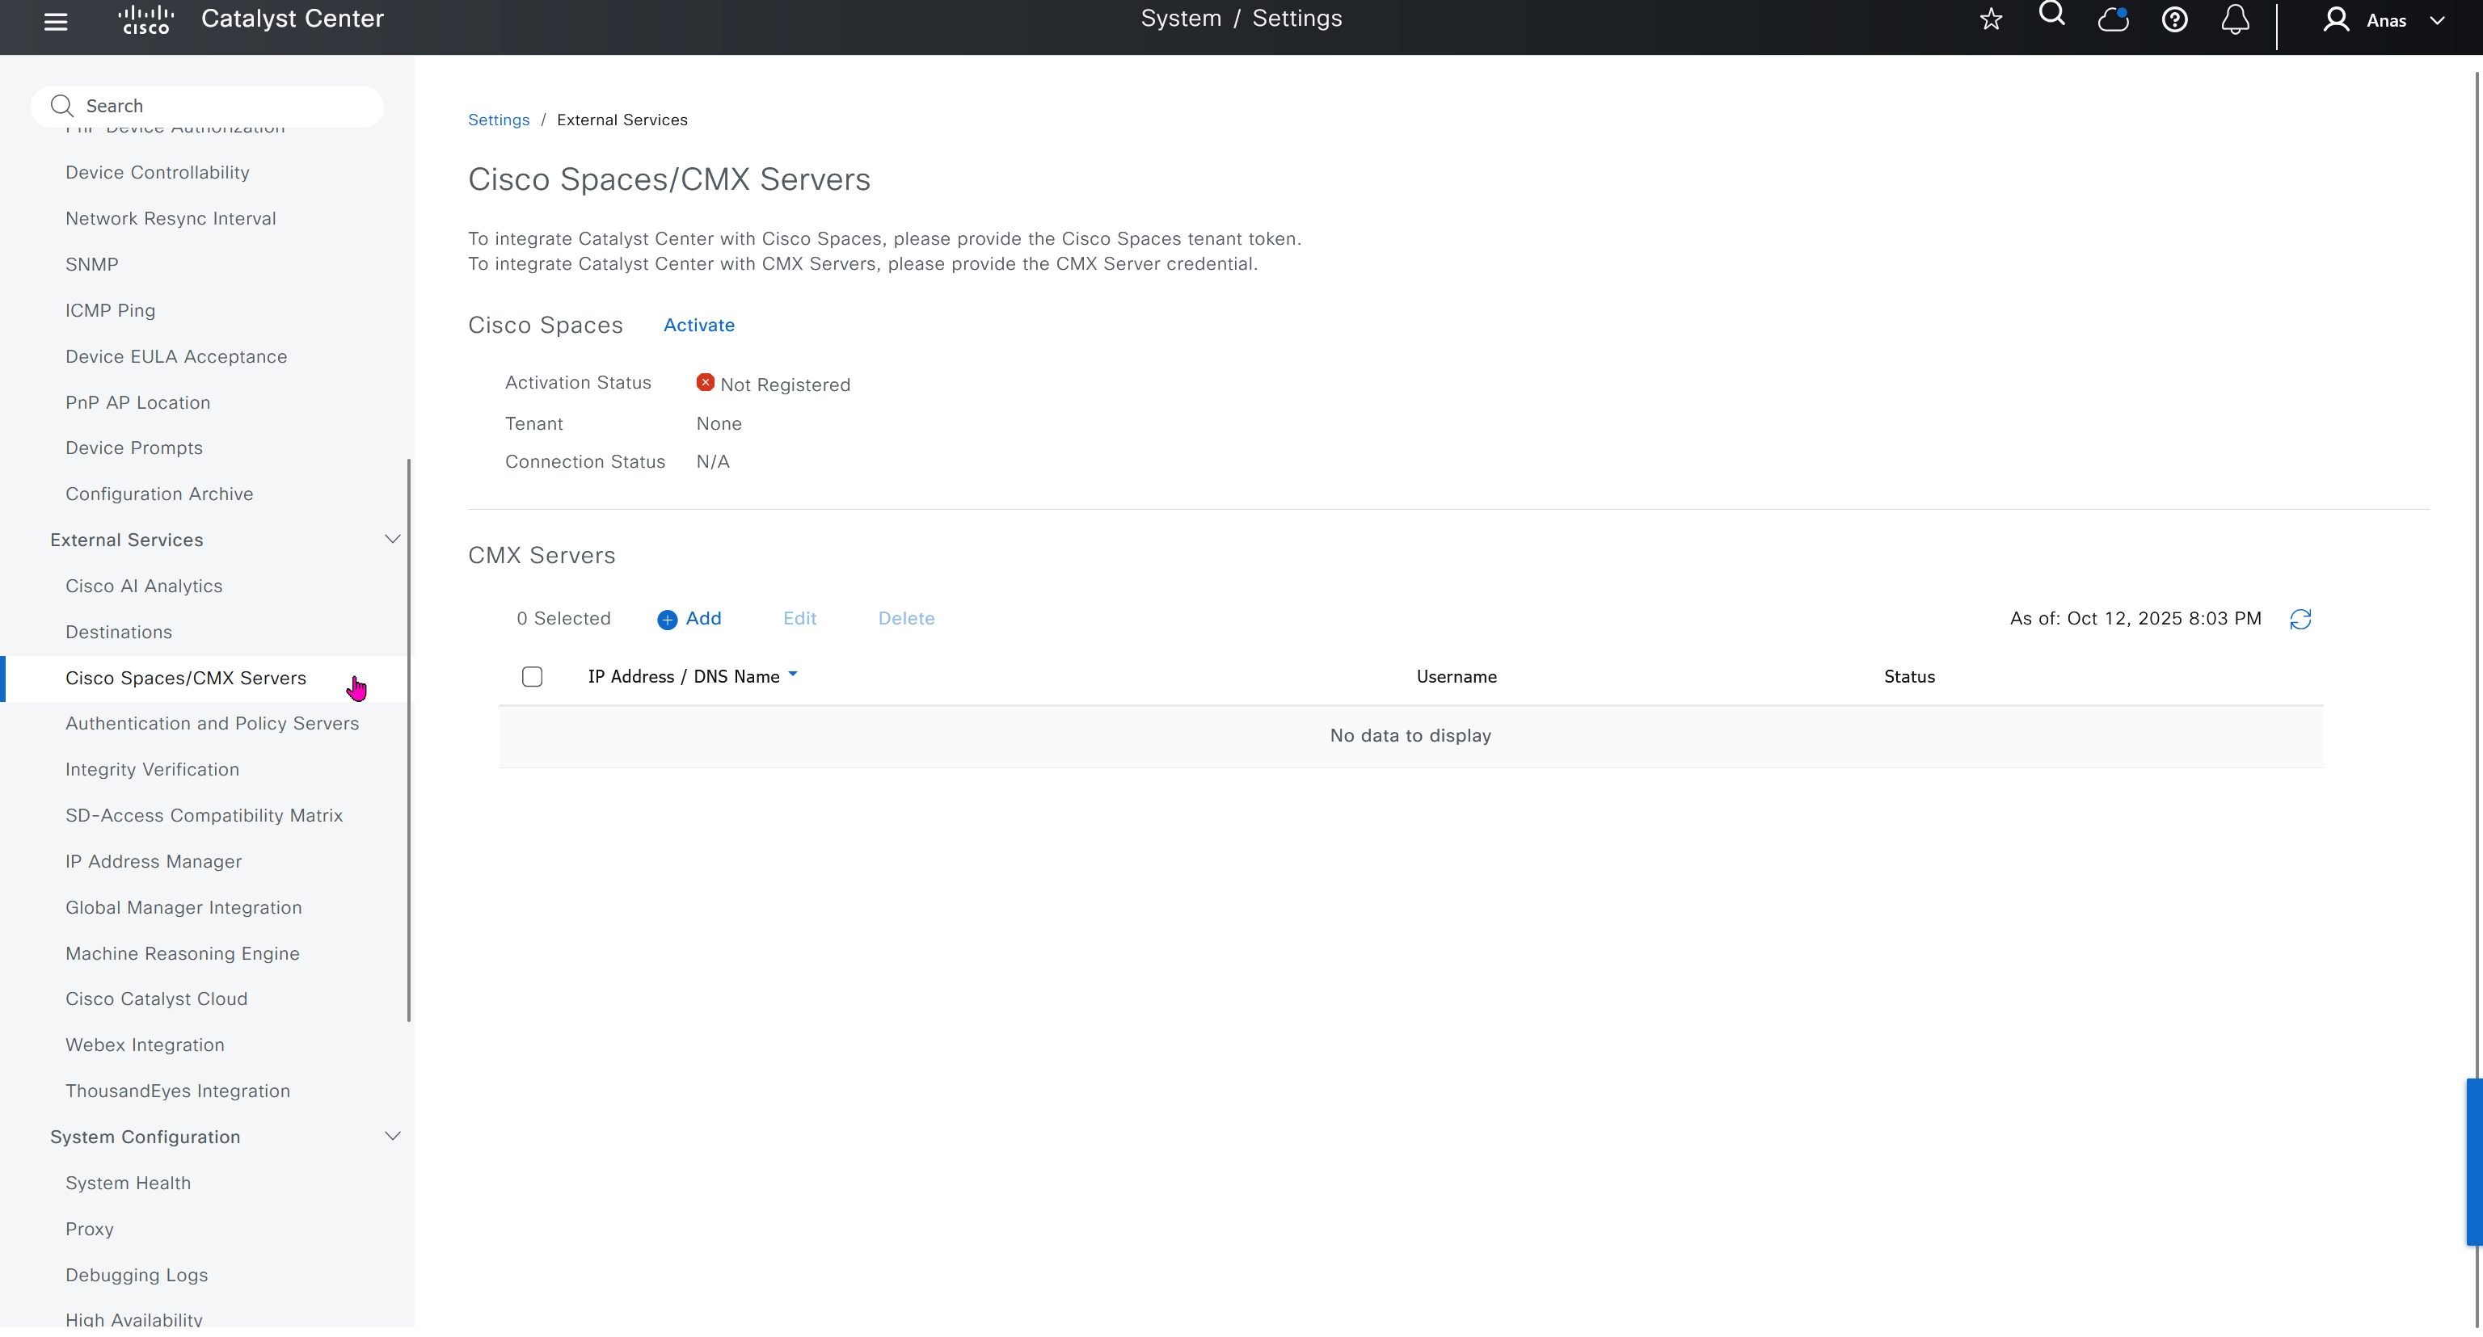Viewport: 2483px width, 1337px height.
Task: Open Authentication and Policy Servers page
Action: pos(212,723)
